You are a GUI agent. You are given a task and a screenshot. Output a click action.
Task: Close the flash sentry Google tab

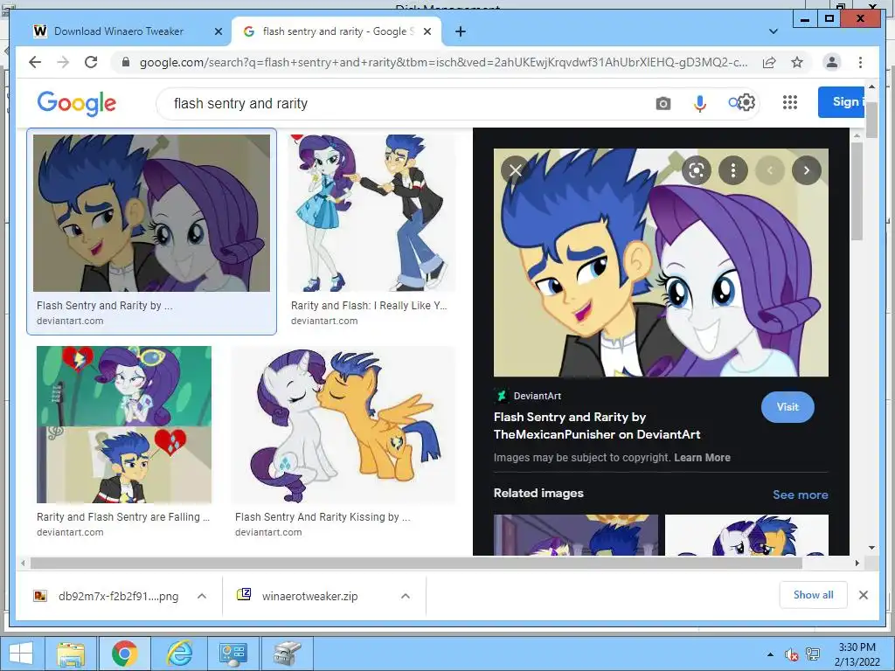[427, 31]
